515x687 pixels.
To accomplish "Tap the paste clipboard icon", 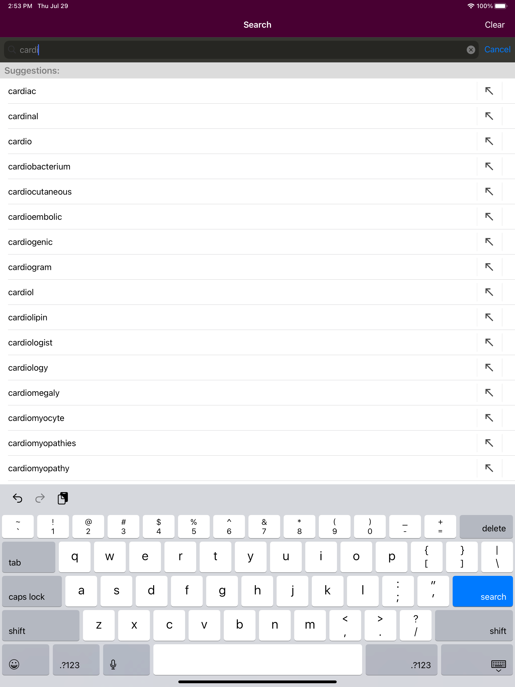I will [63, 498].
